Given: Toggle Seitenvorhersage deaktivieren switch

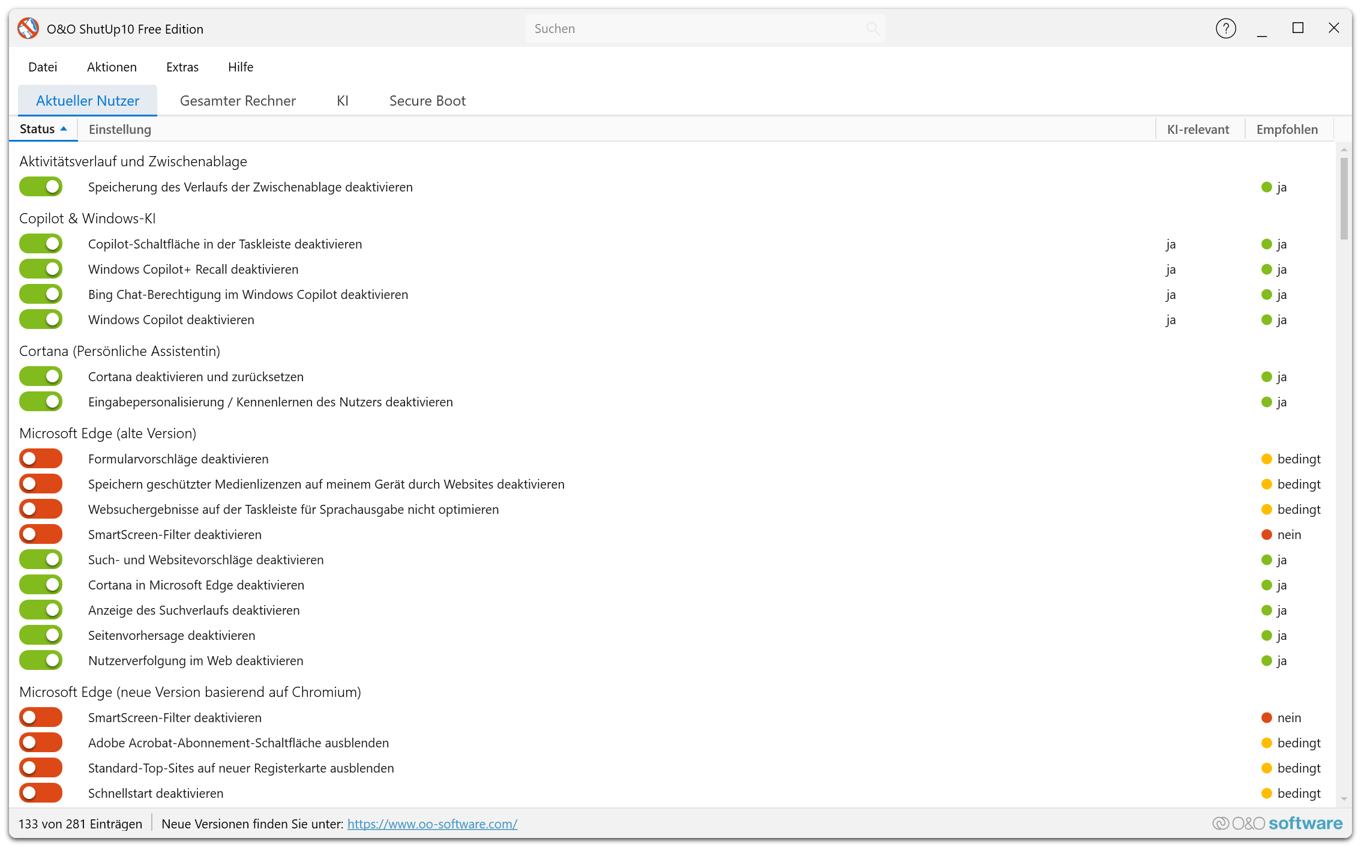Looking at the screenshot, I should pos(41,635).
